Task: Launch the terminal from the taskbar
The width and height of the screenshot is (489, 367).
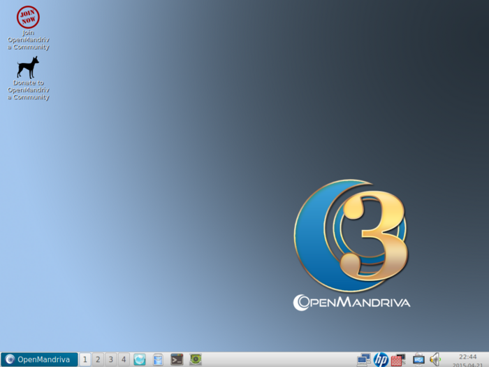Action: pyautogui.click(x=177, y=359)
